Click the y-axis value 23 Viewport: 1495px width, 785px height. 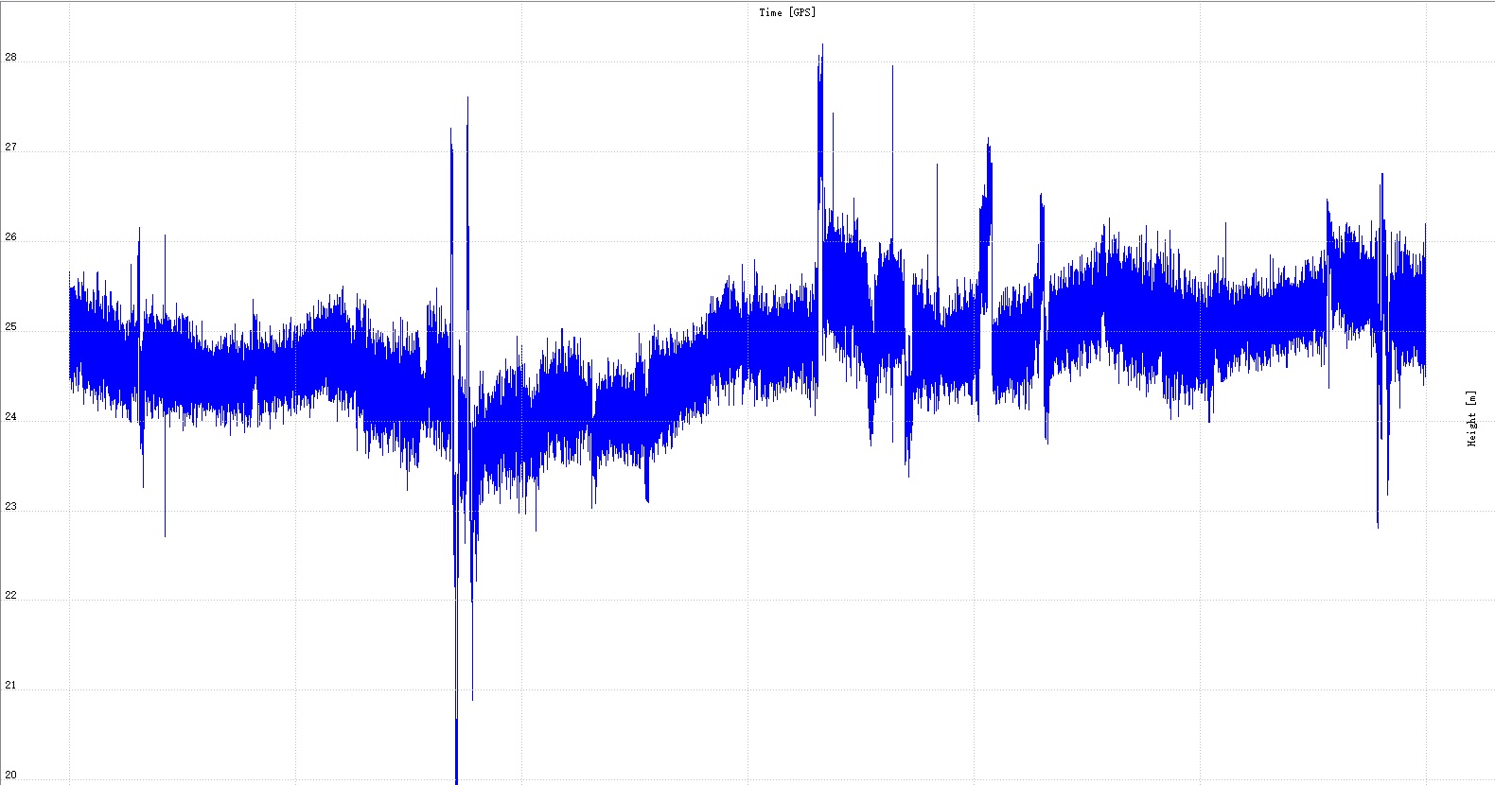coord(11,507)
